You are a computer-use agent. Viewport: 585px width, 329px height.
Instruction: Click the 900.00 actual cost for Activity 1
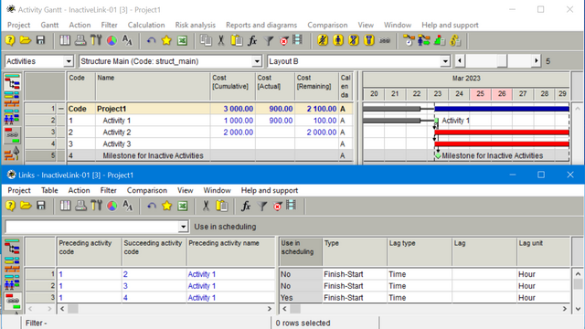pyautogui.click(x=275, y=121)
